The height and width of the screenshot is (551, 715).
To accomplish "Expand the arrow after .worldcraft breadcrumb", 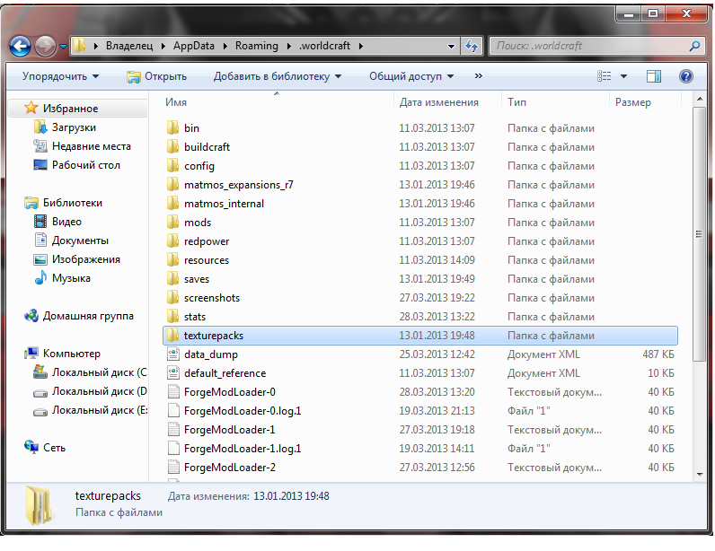I will coord(361,46).
